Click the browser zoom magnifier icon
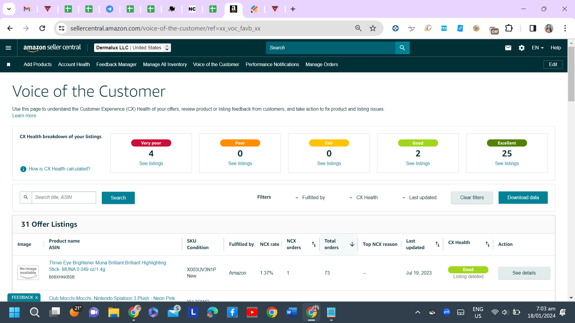The height and width of the screenshot is (323, 575). pos(358,28)
